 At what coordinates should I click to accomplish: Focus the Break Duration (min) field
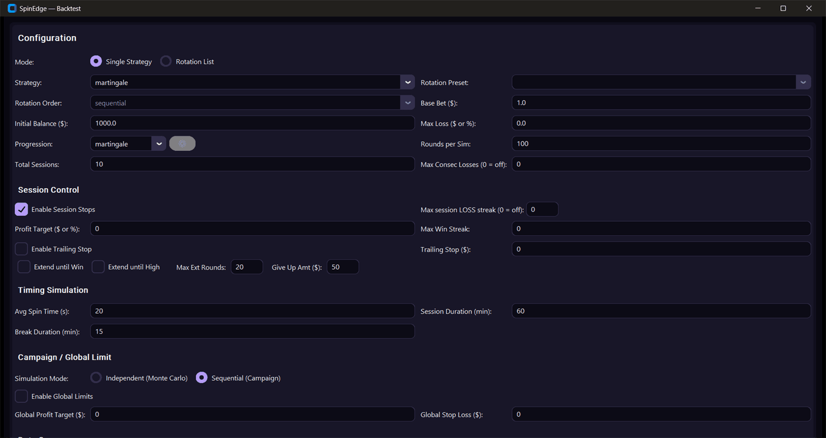252,331
